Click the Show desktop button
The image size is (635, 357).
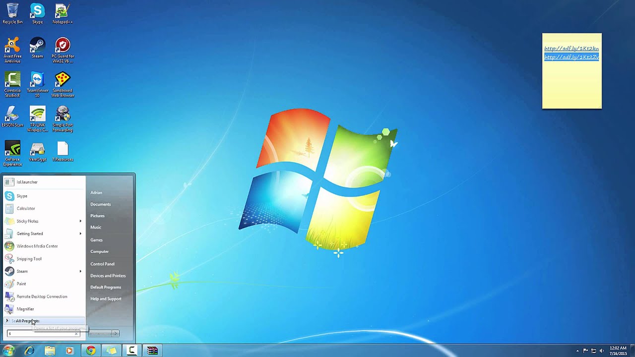click(633, 351)
